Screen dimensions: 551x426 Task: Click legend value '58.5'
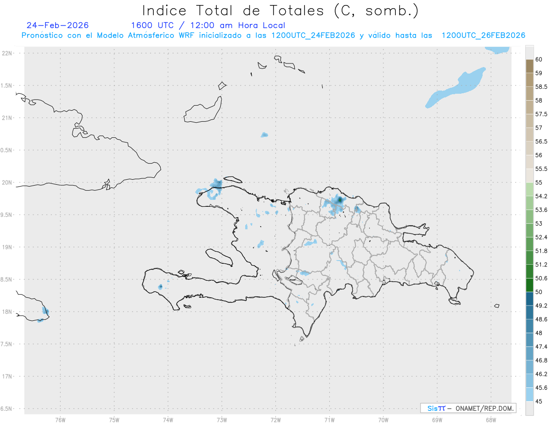541,86
